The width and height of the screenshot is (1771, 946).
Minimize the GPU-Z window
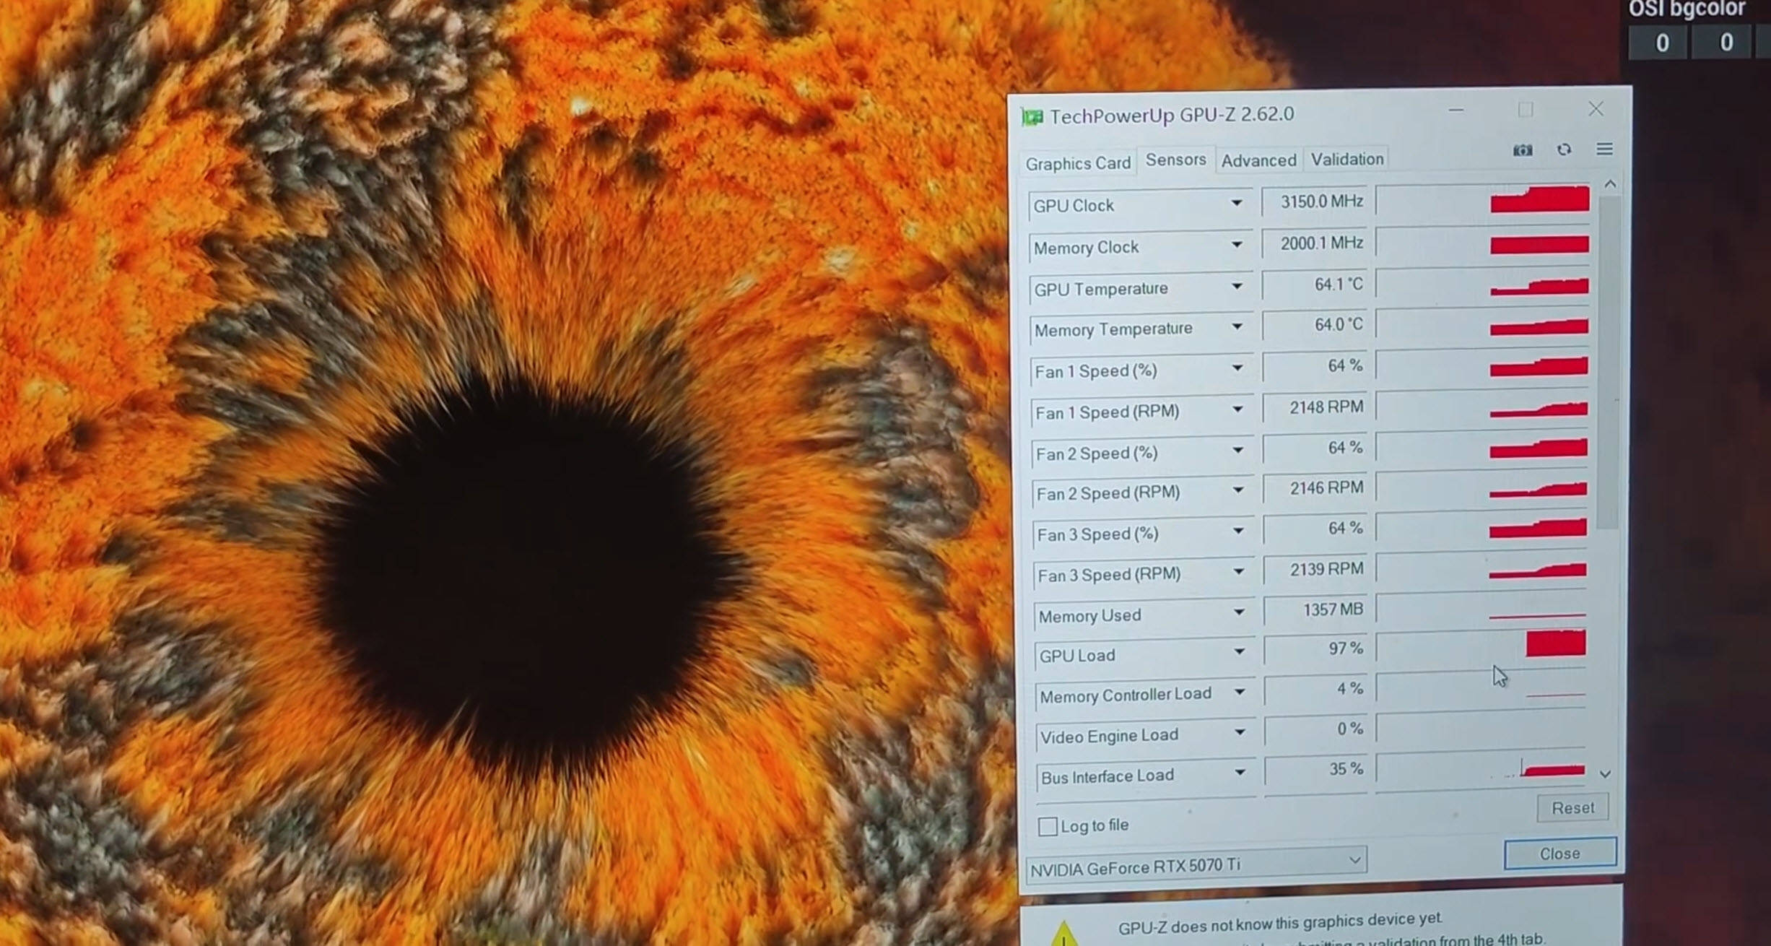pos(1456,110)
